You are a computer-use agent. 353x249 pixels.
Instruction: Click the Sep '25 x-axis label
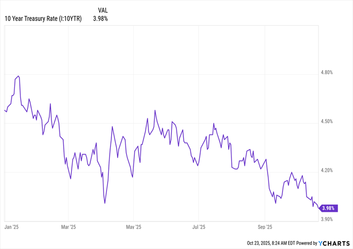[264, 227]
